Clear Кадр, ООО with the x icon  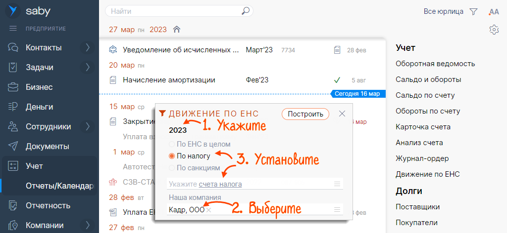[x=208, y=210]
